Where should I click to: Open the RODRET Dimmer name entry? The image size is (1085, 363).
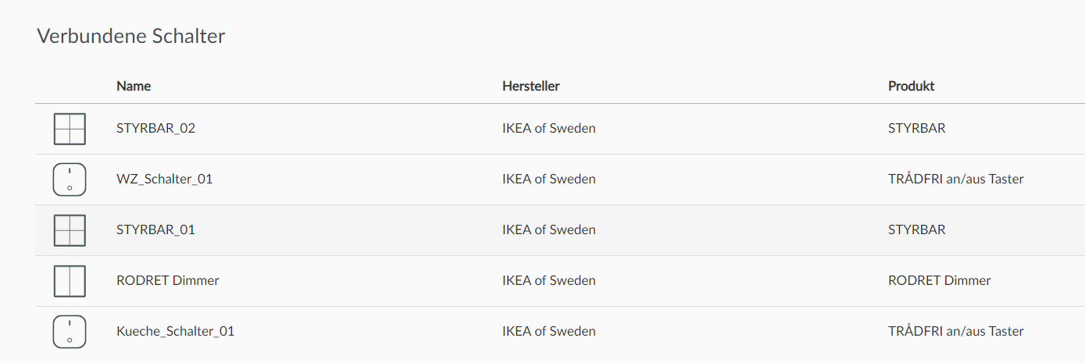coord(168,280)
